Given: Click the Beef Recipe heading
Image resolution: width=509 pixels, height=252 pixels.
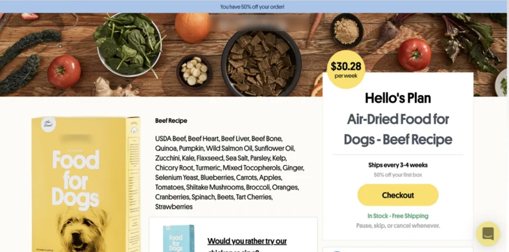Looking at the screenshot, I should (171, 120).
